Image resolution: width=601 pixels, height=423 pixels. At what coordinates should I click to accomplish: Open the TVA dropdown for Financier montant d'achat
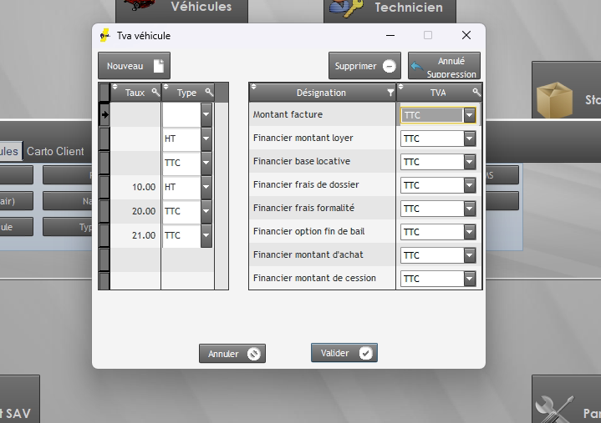469,255
